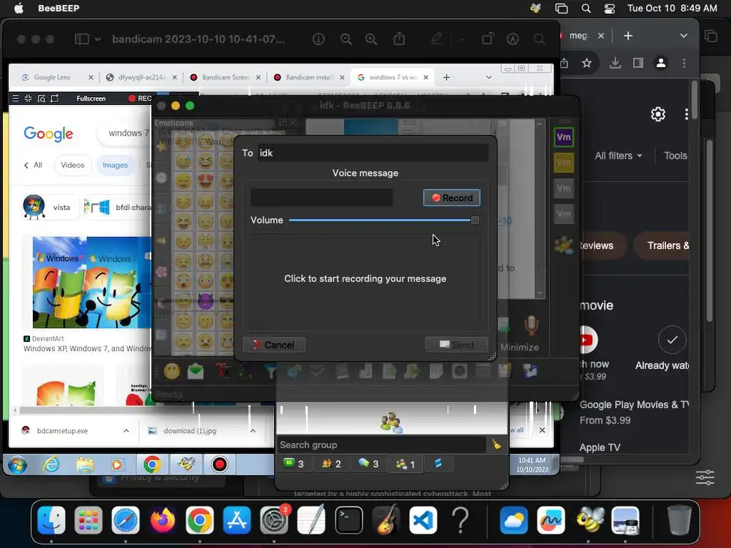Click the group people icon below Vm avatars

564,245
